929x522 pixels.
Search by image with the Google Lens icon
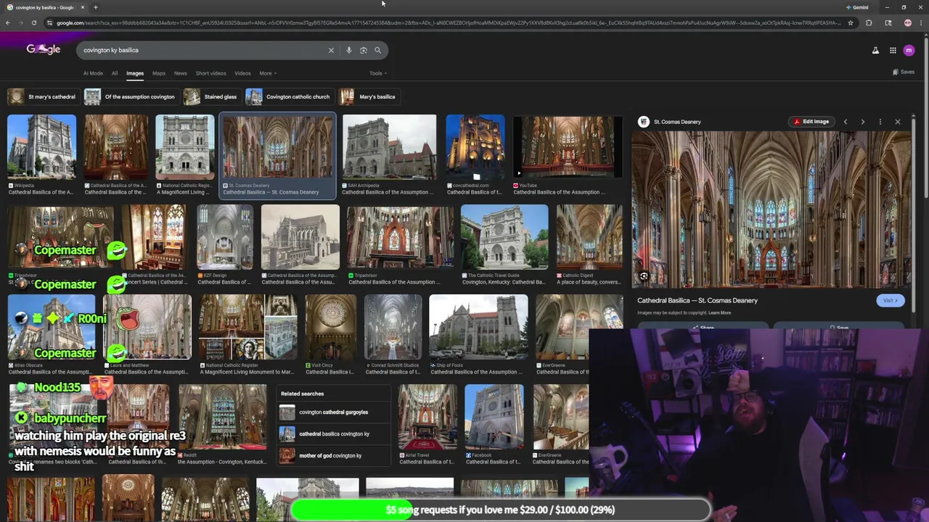[364, 50]
